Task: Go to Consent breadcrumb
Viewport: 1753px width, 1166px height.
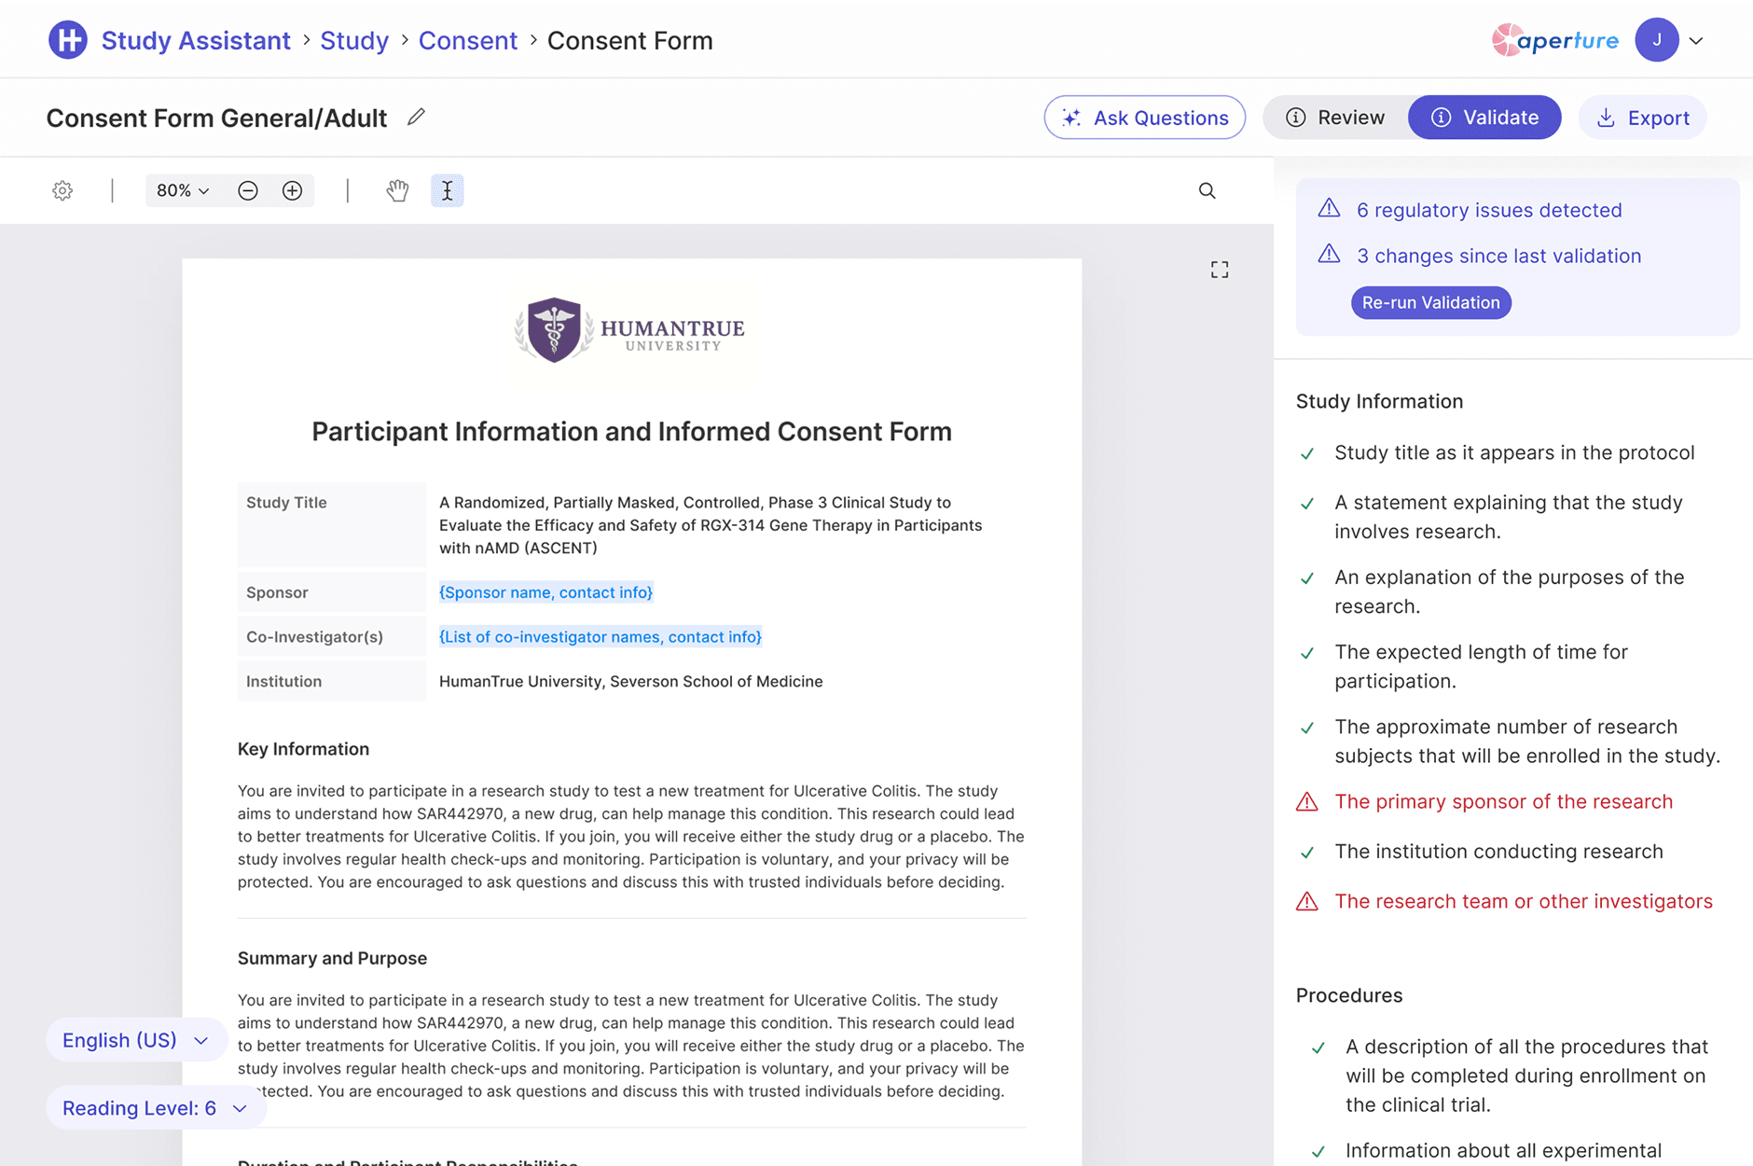Action: click(x=468, y=41)
